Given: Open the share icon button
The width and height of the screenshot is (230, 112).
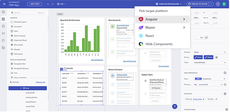Looking at the screenshot, I should (x=218, y=4).
